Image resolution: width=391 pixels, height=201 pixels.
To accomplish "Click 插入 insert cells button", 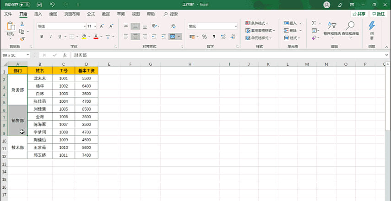I will (291, 23).
